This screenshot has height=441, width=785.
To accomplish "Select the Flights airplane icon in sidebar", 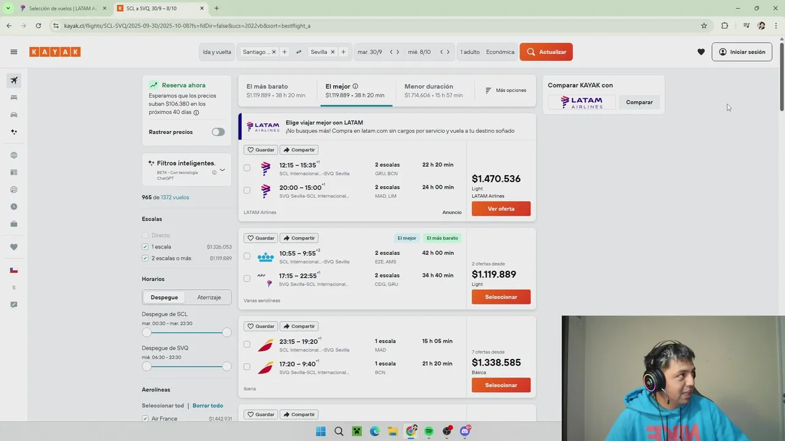I will pos(13,80).
